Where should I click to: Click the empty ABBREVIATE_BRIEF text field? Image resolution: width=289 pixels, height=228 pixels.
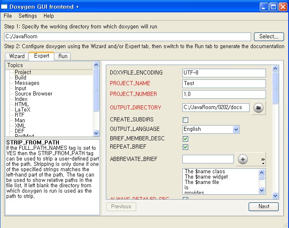tap(208, 159)
